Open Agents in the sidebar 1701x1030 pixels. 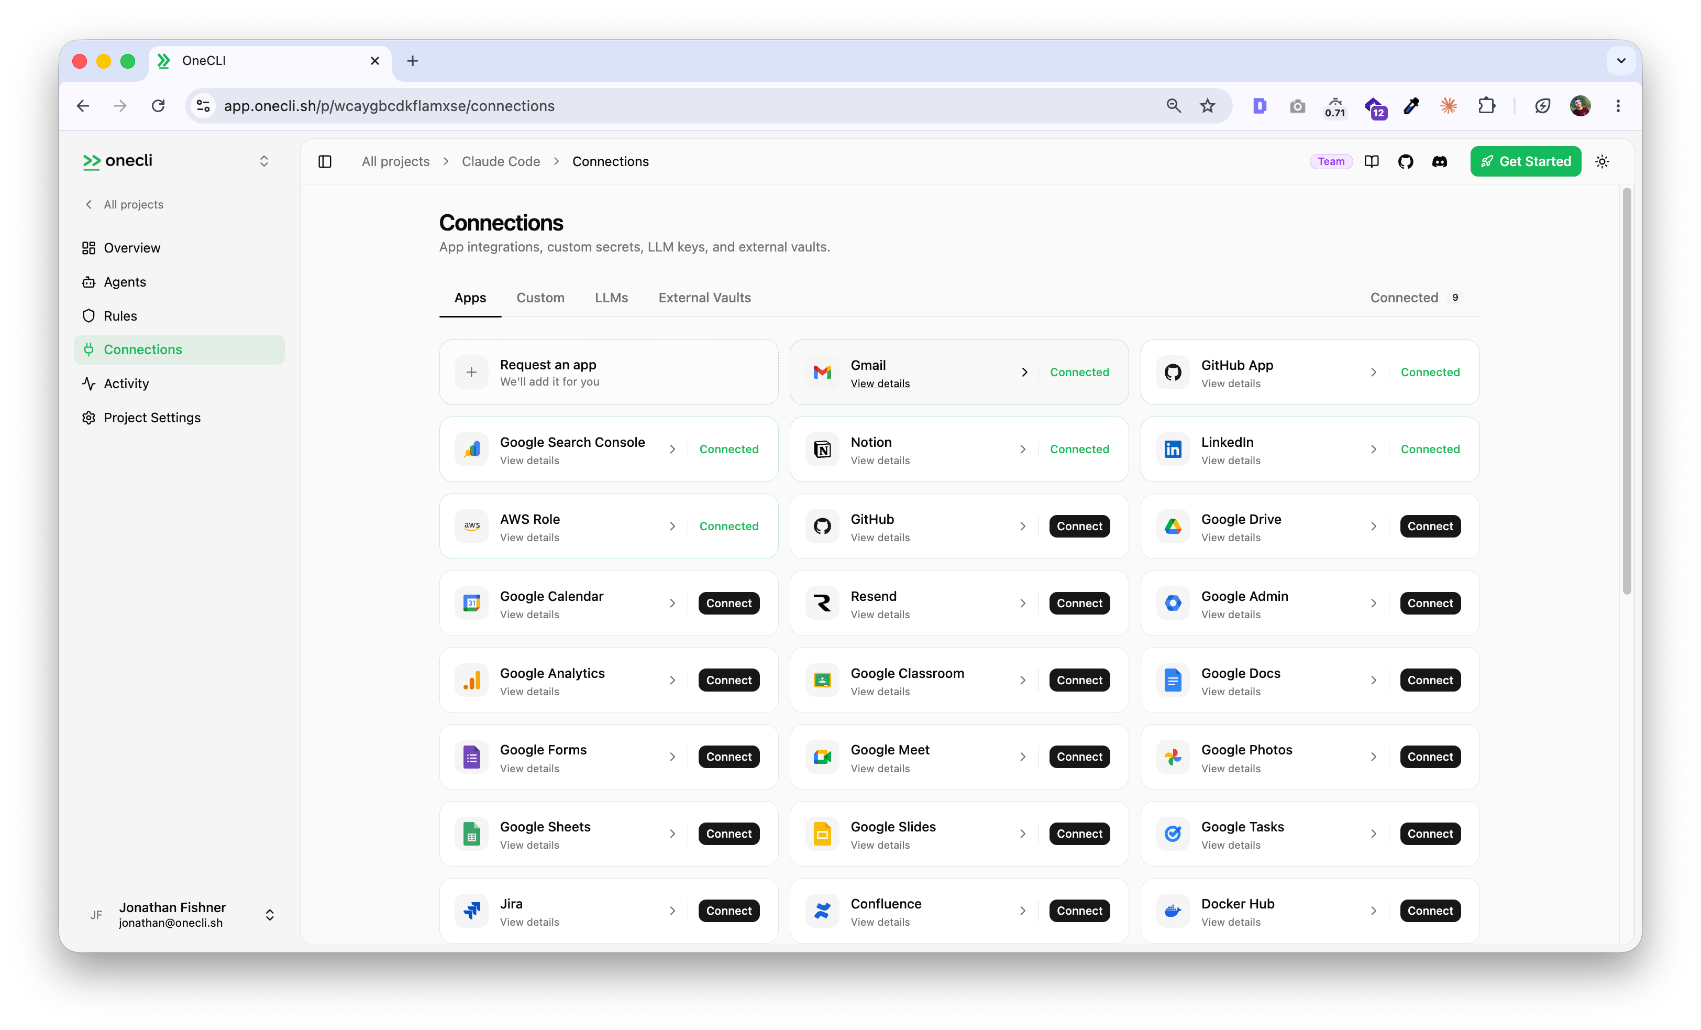[180, 282]
